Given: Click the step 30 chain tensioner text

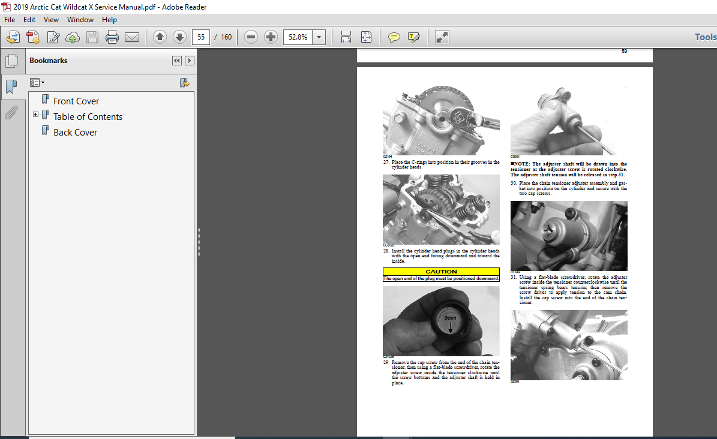Looking at the screenshot, I should pyautogui.click(x=569, y=188).
